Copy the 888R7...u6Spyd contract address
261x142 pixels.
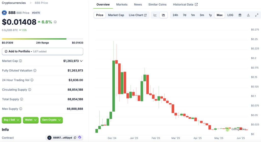75,138
